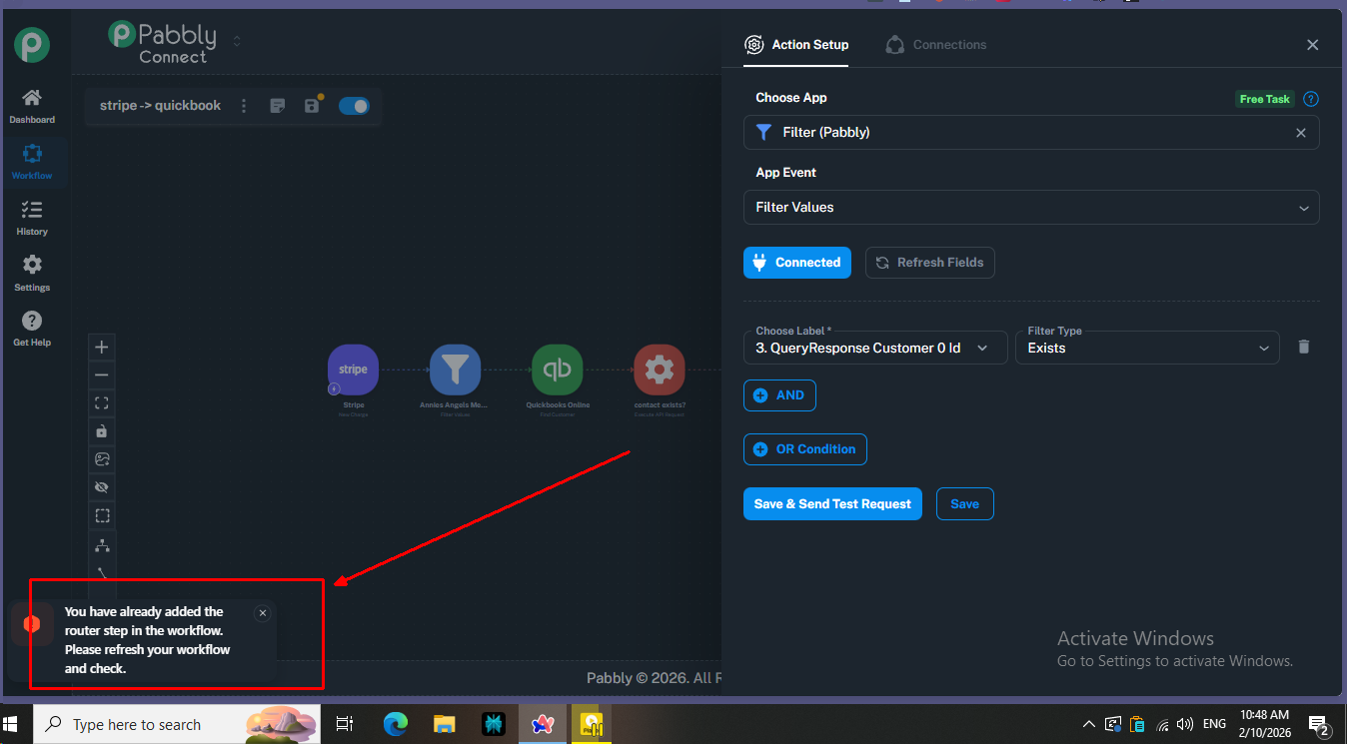The width and height of the screenshot is (1347, 744).
Task: Toggle the workflow enabled switch
Action: tap(354, 106)
